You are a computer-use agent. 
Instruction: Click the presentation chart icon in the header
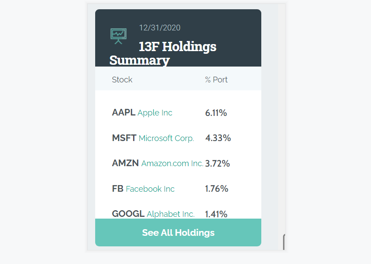pos(118,36)
